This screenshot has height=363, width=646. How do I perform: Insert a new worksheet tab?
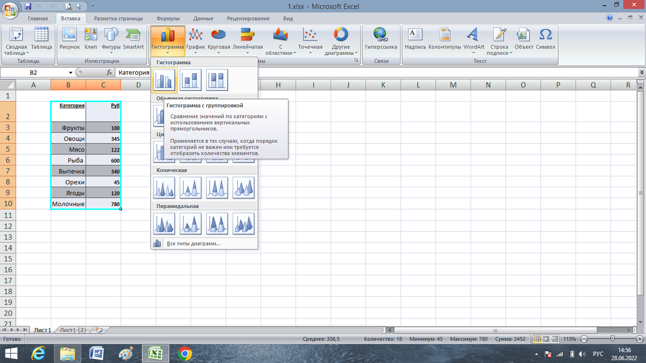(x=99, y=330)
